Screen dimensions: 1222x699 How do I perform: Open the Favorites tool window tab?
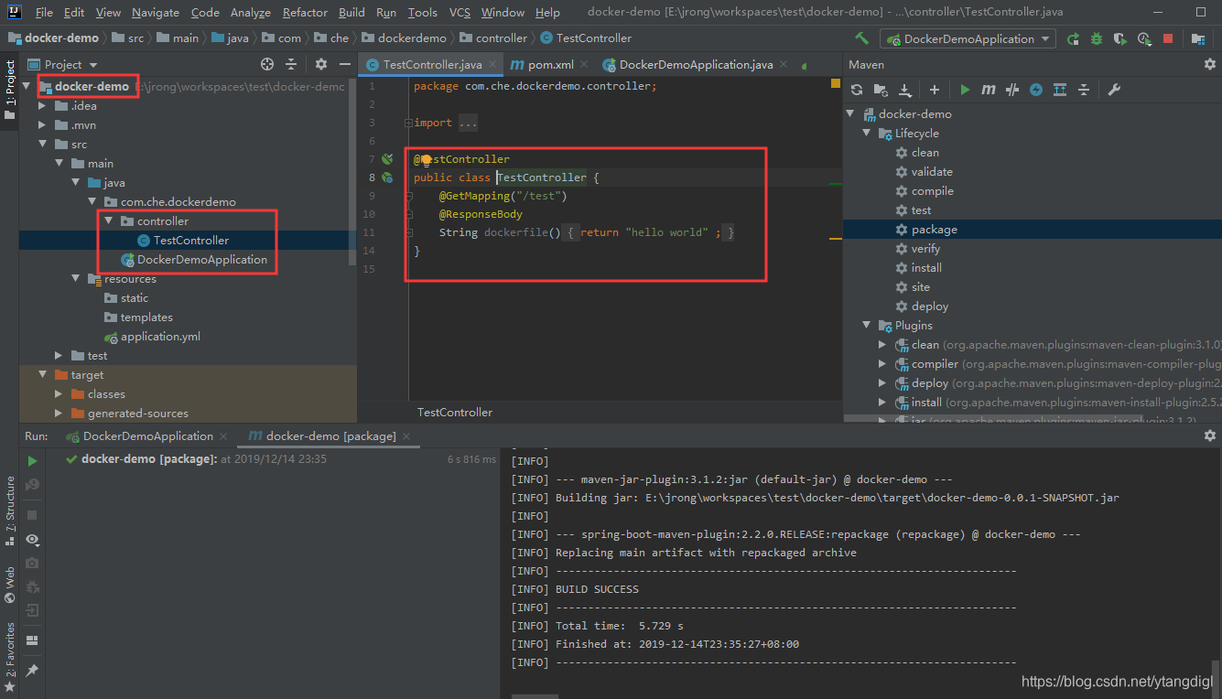(9, 657)
